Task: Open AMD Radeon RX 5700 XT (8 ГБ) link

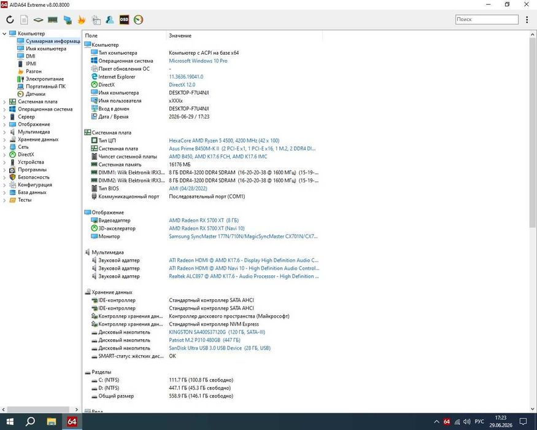Action: point(204,220)
